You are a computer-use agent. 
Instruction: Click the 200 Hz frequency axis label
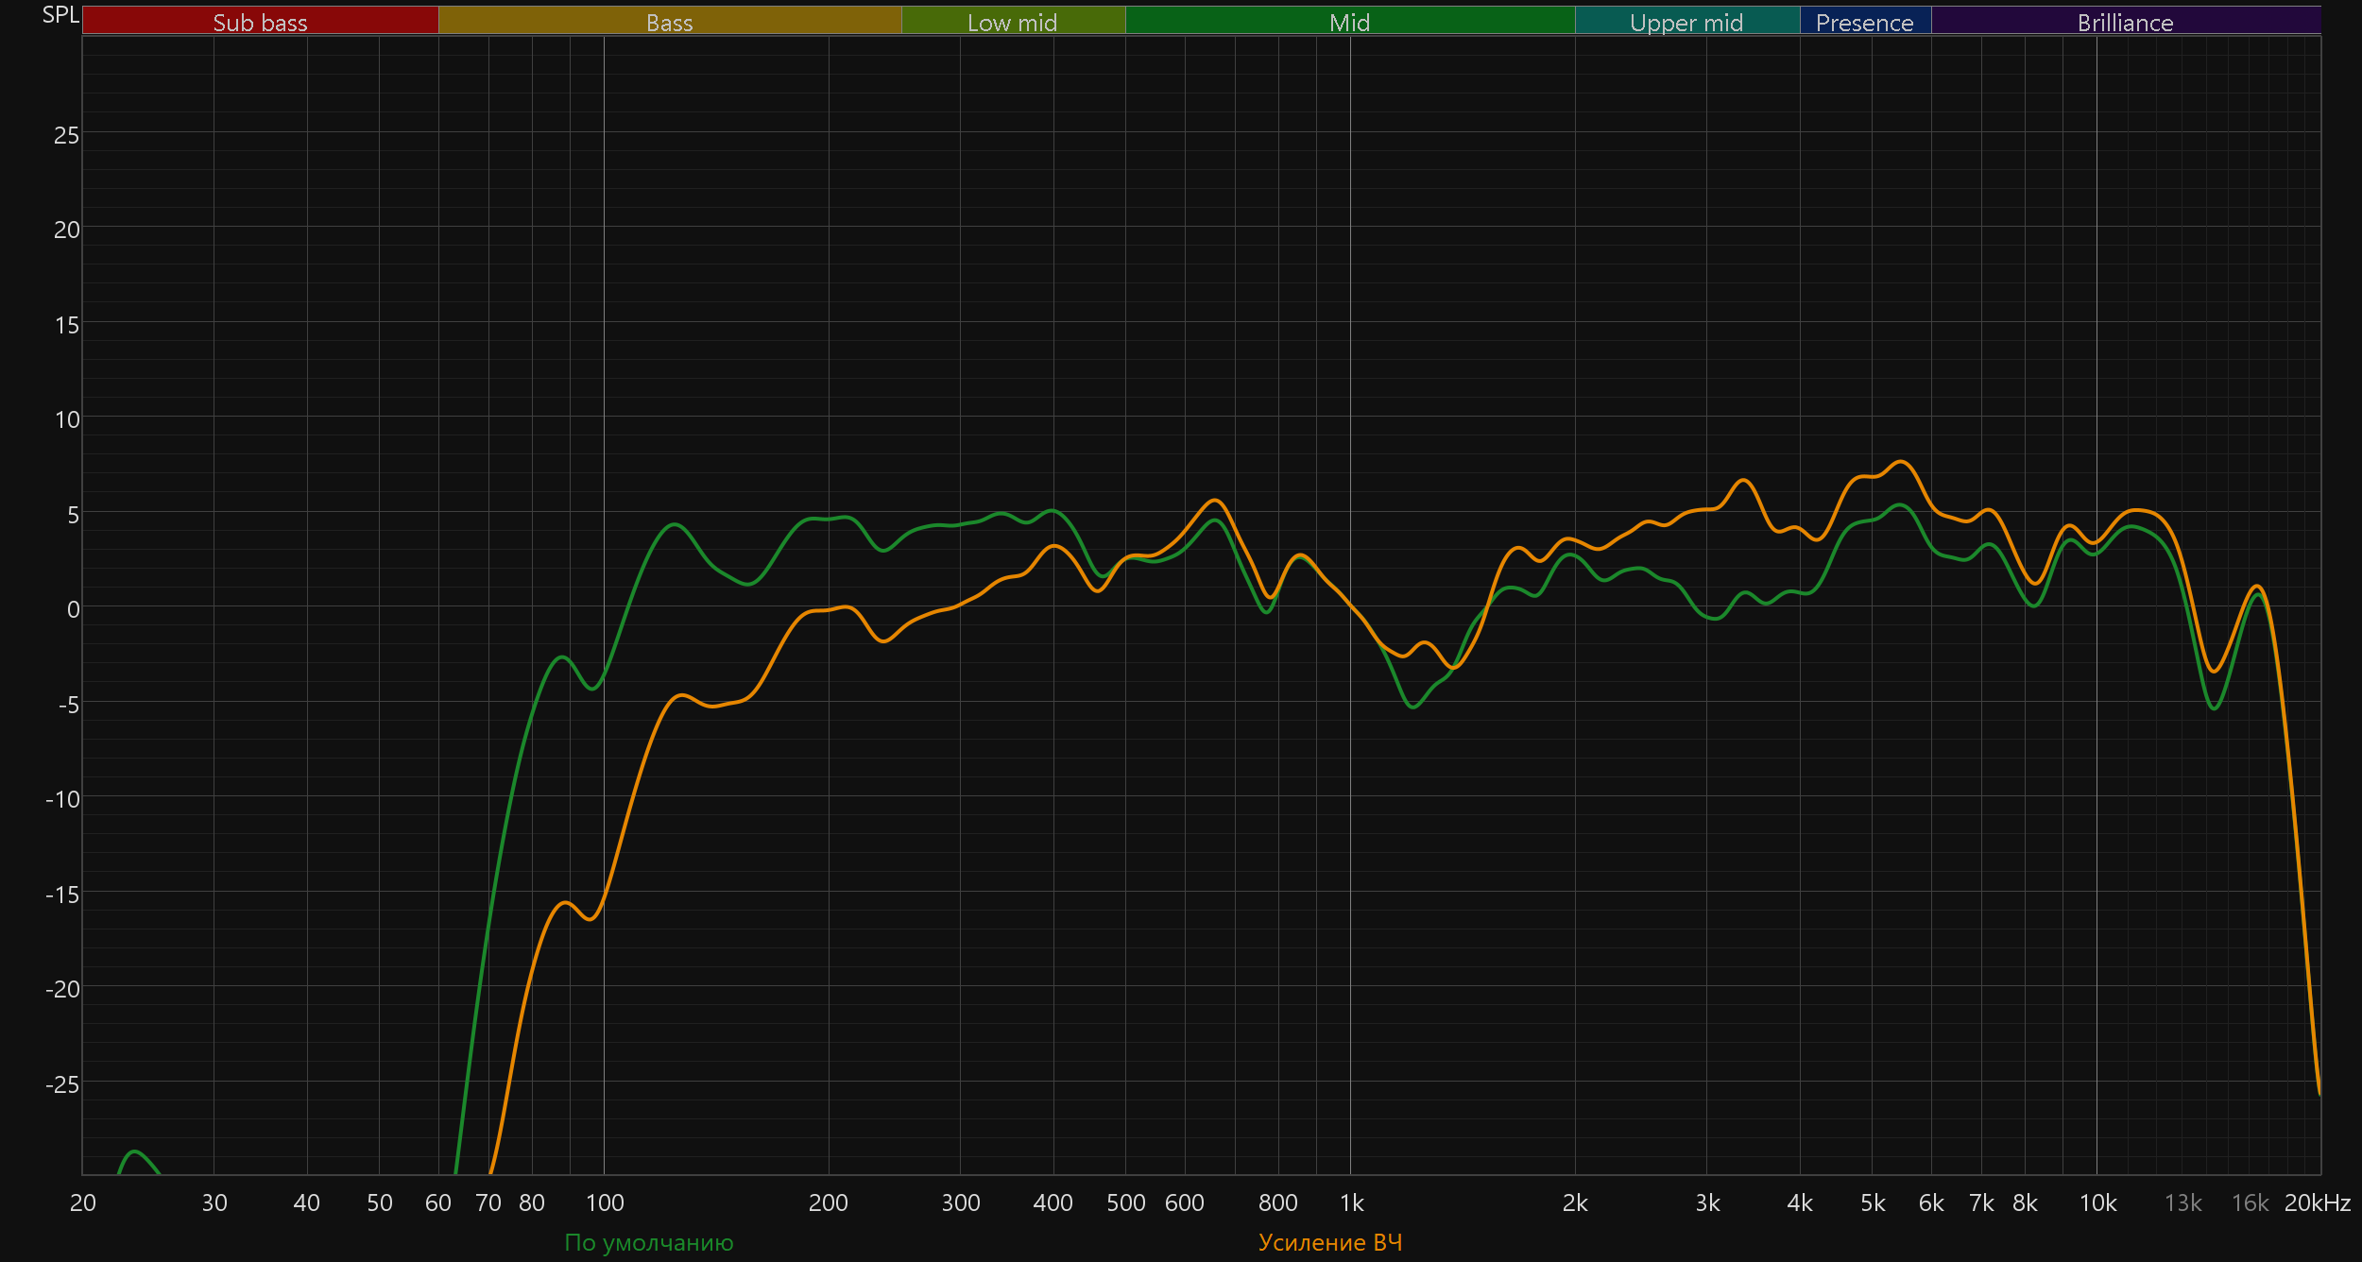[x=829, y=1202]
